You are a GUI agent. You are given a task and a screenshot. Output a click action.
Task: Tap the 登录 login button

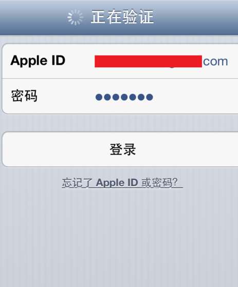120,149
